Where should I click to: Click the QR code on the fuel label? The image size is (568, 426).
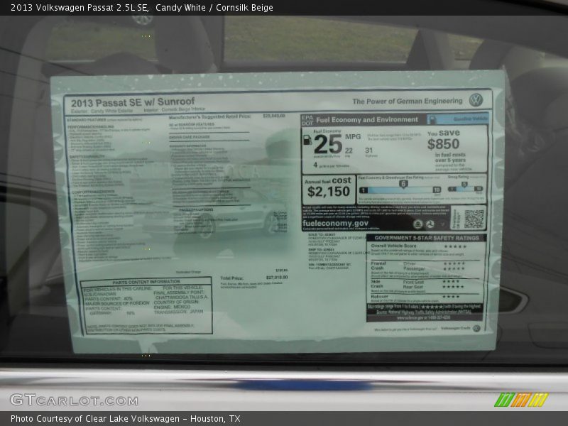click(474, 219)
